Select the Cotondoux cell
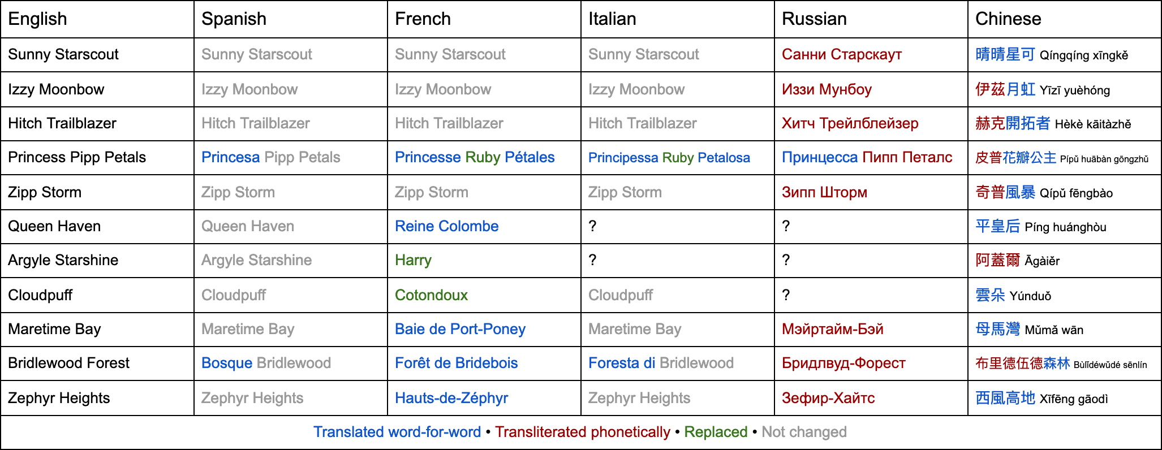 tap(431, 295)
